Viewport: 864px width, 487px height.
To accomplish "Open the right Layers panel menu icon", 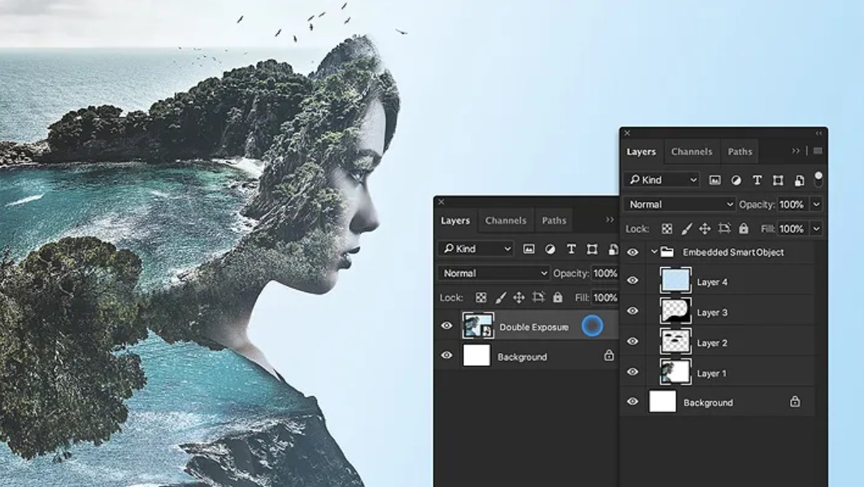I will 818,151.
